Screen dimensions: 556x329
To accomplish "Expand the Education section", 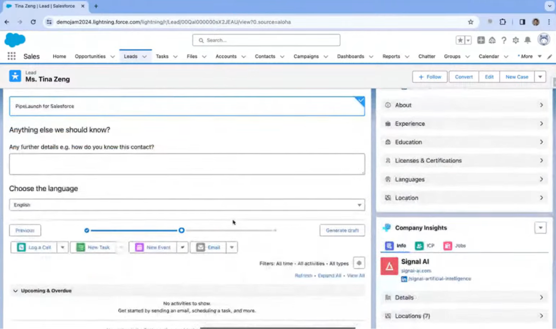I will pos(464,142).
